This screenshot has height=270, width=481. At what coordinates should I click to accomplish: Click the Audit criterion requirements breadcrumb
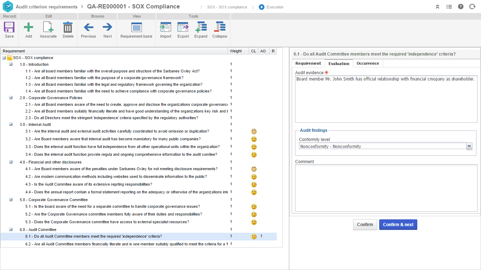[x=46, y=7]
